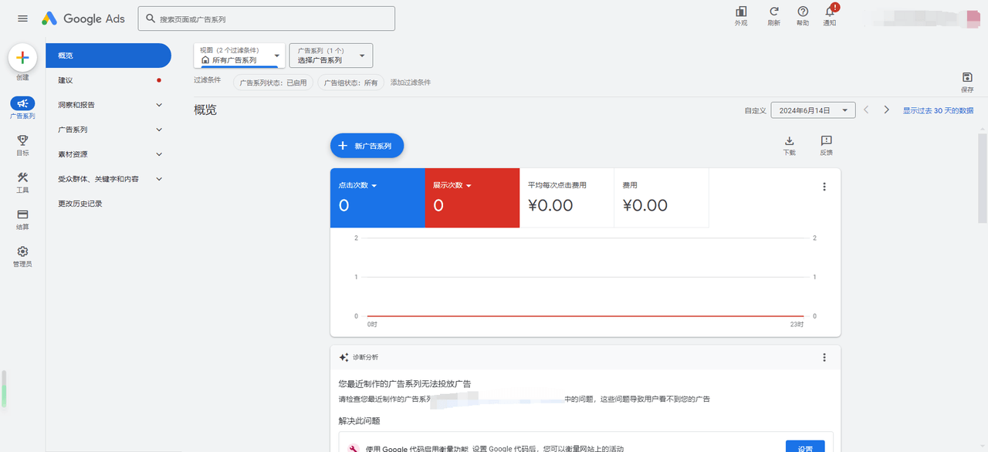Click the wrench icon in the diagnostic row
Viewport: 988px width, 452px height.
point(354,449)
